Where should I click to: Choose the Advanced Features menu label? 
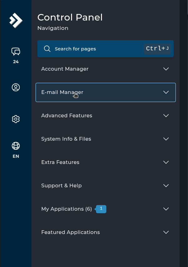67,116
